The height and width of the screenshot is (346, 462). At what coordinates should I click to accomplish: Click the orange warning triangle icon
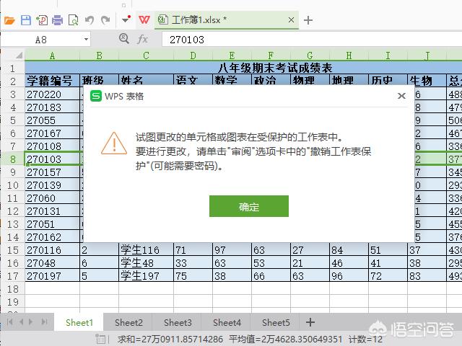114,143
